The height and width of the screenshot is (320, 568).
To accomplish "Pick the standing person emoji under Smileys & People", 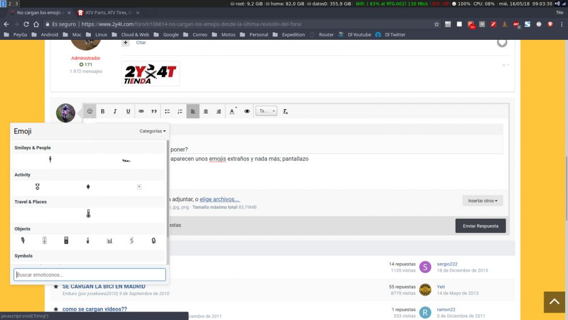I will [51, 159].
